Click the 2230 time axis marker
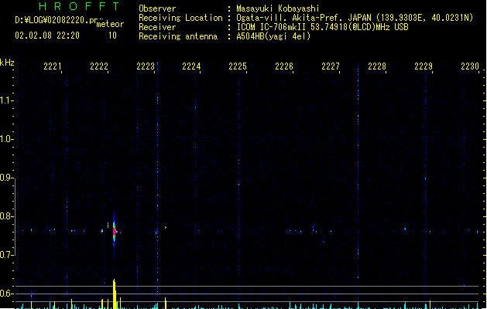This screenshot has height=309, width=487. coord(470,66)
